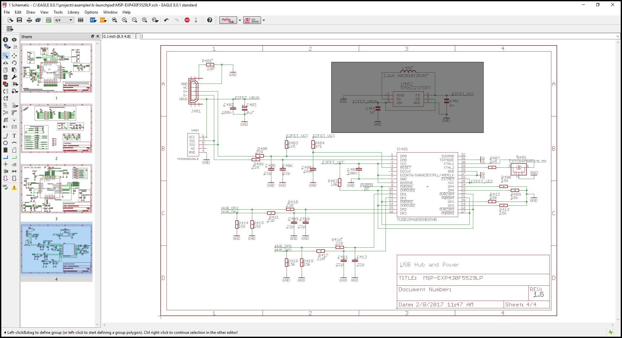
Task: Toggle the Show (eye) tool
Action: (x=14, y=40)
